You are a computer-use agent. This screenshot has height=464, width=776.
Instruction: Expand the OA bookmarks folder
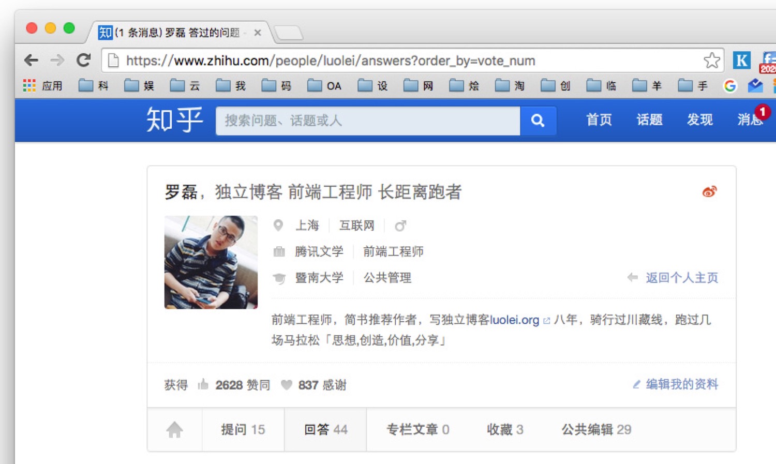(324, 86)
